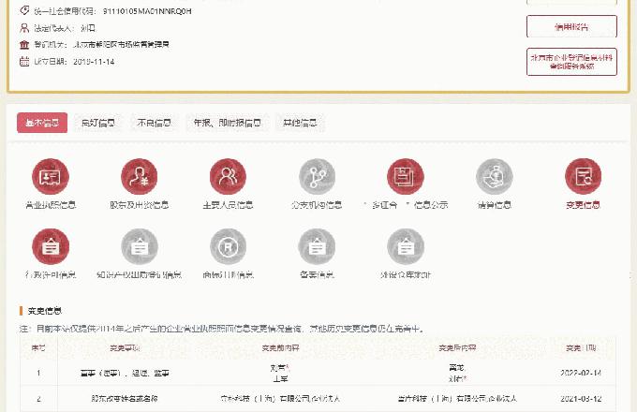
Task: Click the 信用报告 button
Action: tap(571, 26)
